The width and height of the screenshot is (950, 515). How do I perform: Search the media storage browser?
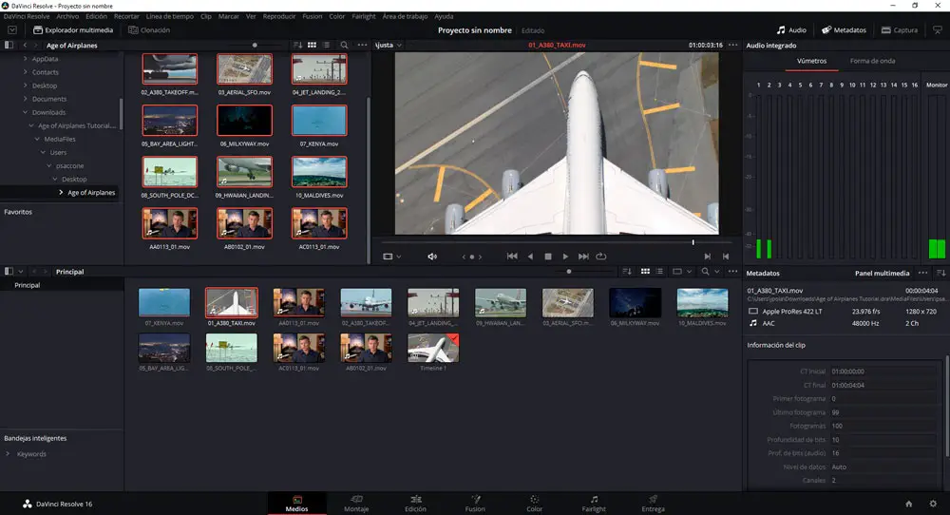(x=344, y=45)
